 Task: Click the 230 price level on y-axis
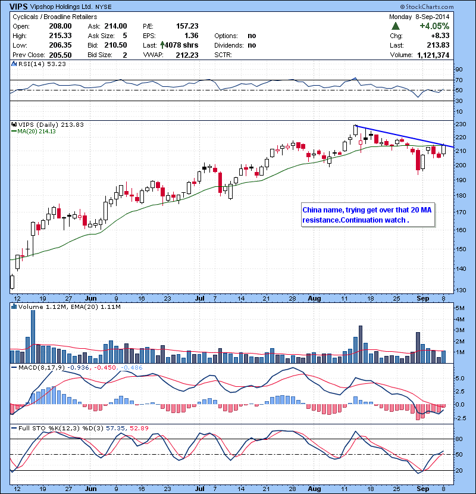tap(461, 124)
